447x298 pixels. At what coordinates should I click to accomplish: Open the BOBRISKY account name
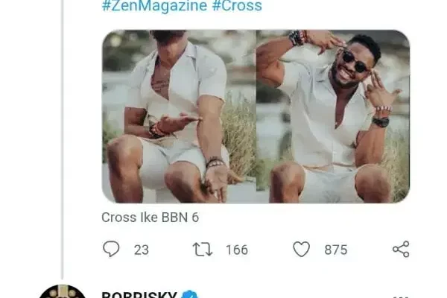click(139, 295)
